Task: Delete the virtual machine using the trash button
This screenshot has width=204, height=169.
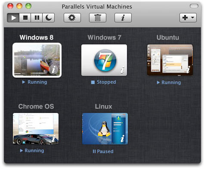Action: click(98, 18)
